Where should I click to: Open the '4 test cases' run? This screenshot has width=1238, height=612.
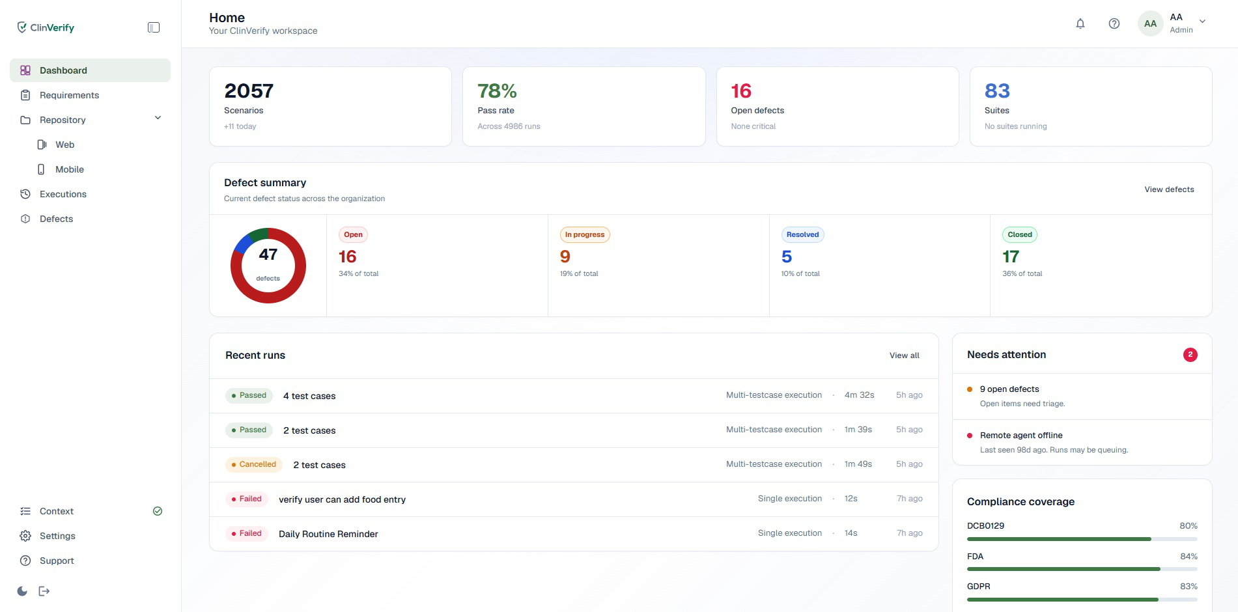(x=574, y=396)
